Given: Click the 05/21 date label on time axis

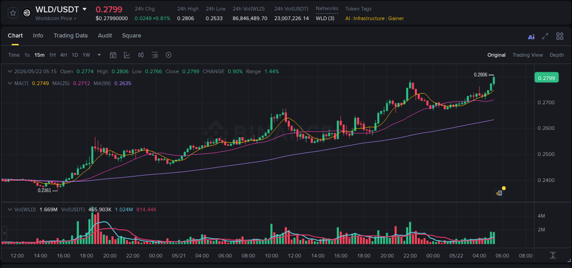Looking at the screenshot, I should pyautogui.click(x=178, y=255).
